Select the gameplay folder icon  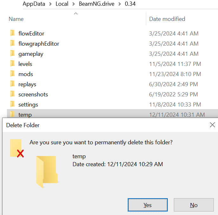pyautogui.click(x=12, y=54)
